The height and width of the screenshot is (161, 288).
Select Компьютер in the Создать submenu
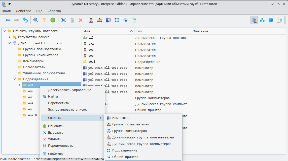121,118
